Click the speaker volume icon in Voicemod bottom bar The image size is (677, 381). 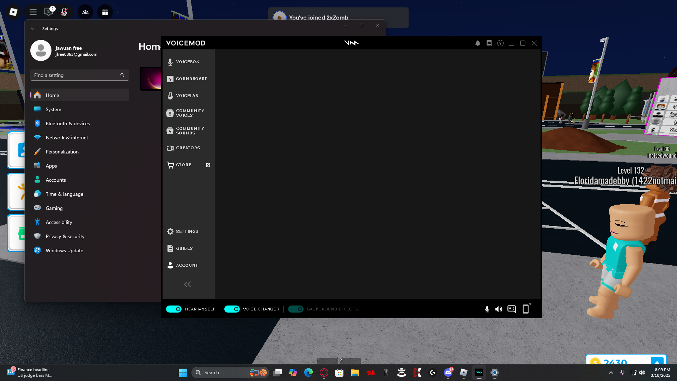click(x=499, y=309)
